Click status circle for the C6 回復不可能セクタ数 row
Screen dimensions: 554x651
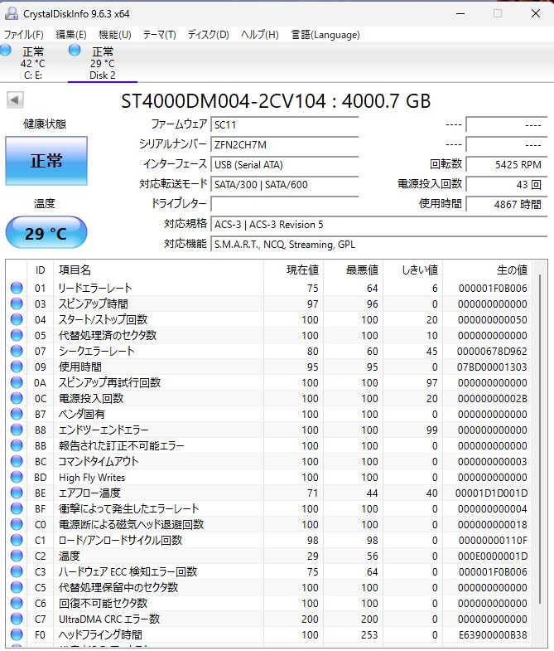tap(17, 603)
